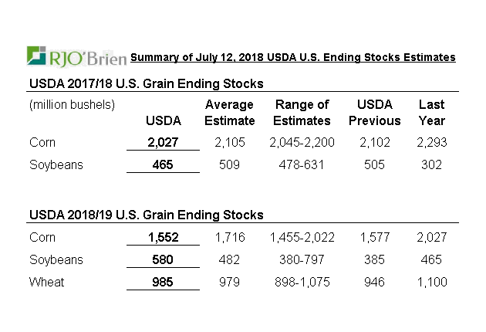Click the corn last year value 2,293
This screenshot has height=332, width=486.
(x=431, y=142)
